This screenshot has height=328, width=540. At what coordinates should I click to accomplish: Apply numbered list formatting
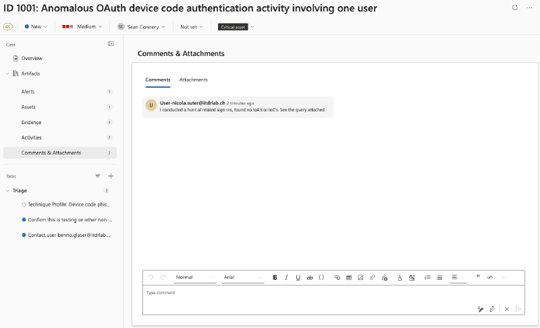(427, 277)
